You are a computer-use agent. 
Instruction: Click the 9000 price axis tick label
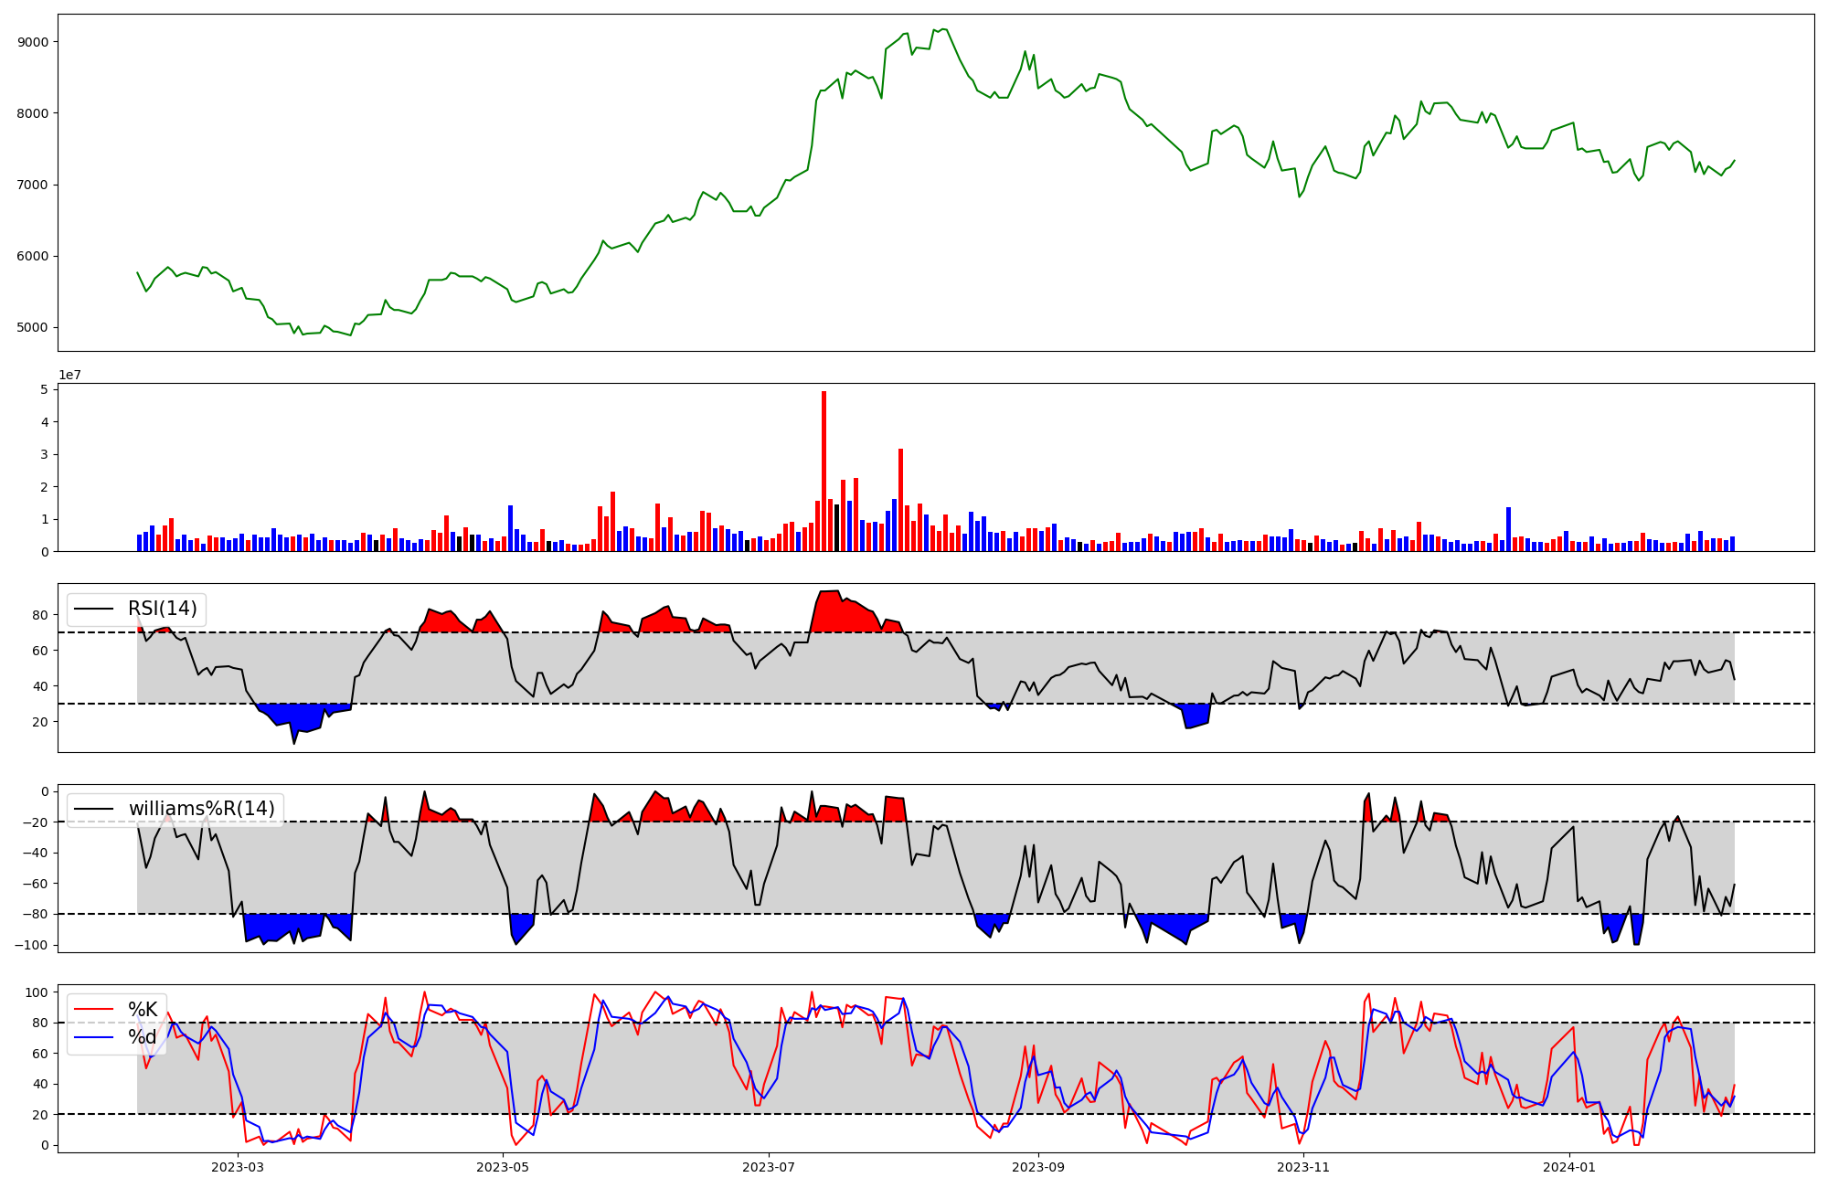pos(33,42)
